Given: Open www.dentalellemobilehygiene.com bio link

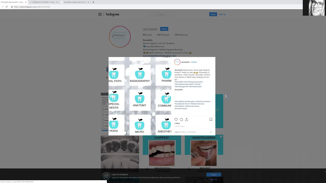Looking at the screenshot, I should (x=159, y=56).
